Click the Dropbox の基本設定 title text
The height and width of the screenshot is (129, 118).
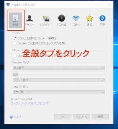pos(23,5)
